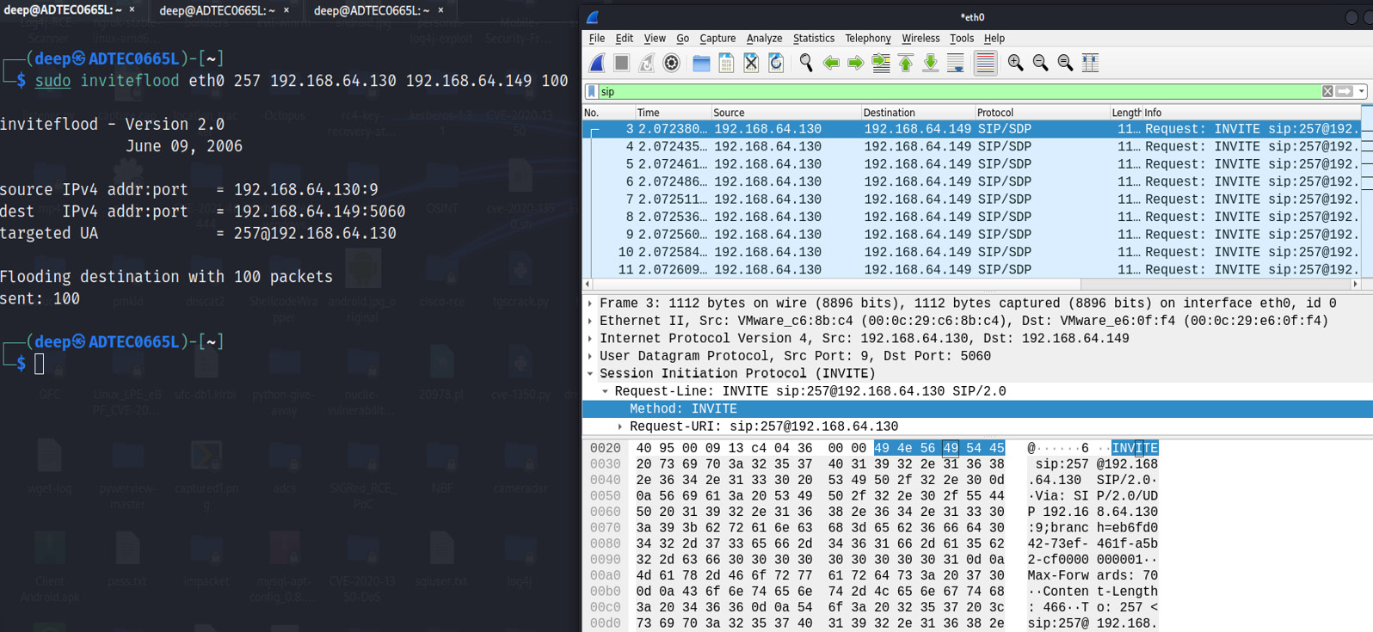This screenshot has width=1373, height=632.
Task: Sort packets by Info column
Action: tap(1251, 113)
